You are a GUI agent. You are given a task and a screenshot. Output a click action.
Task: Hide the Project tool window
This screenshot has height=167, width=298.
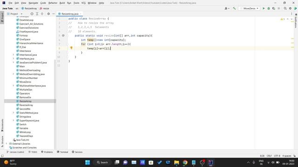tap(54, 14)
